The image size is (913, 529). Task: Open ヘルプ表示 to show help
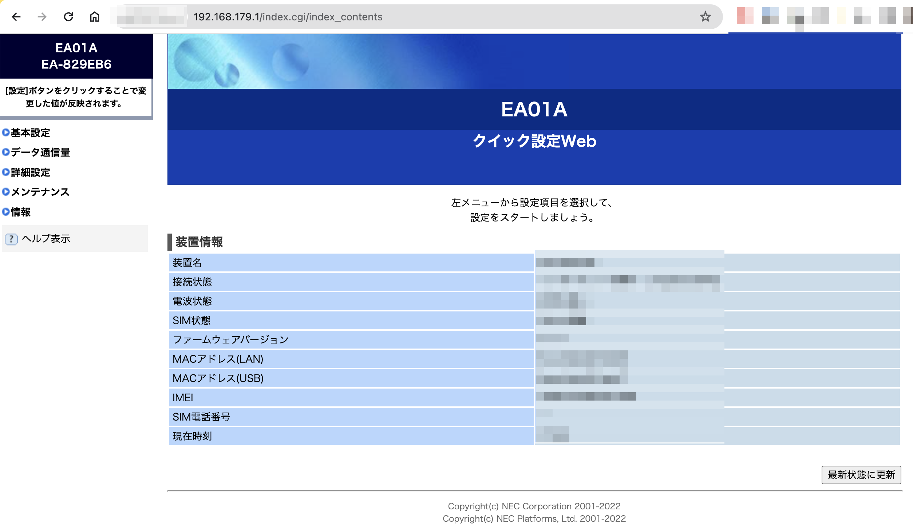(x=47, y=239)
